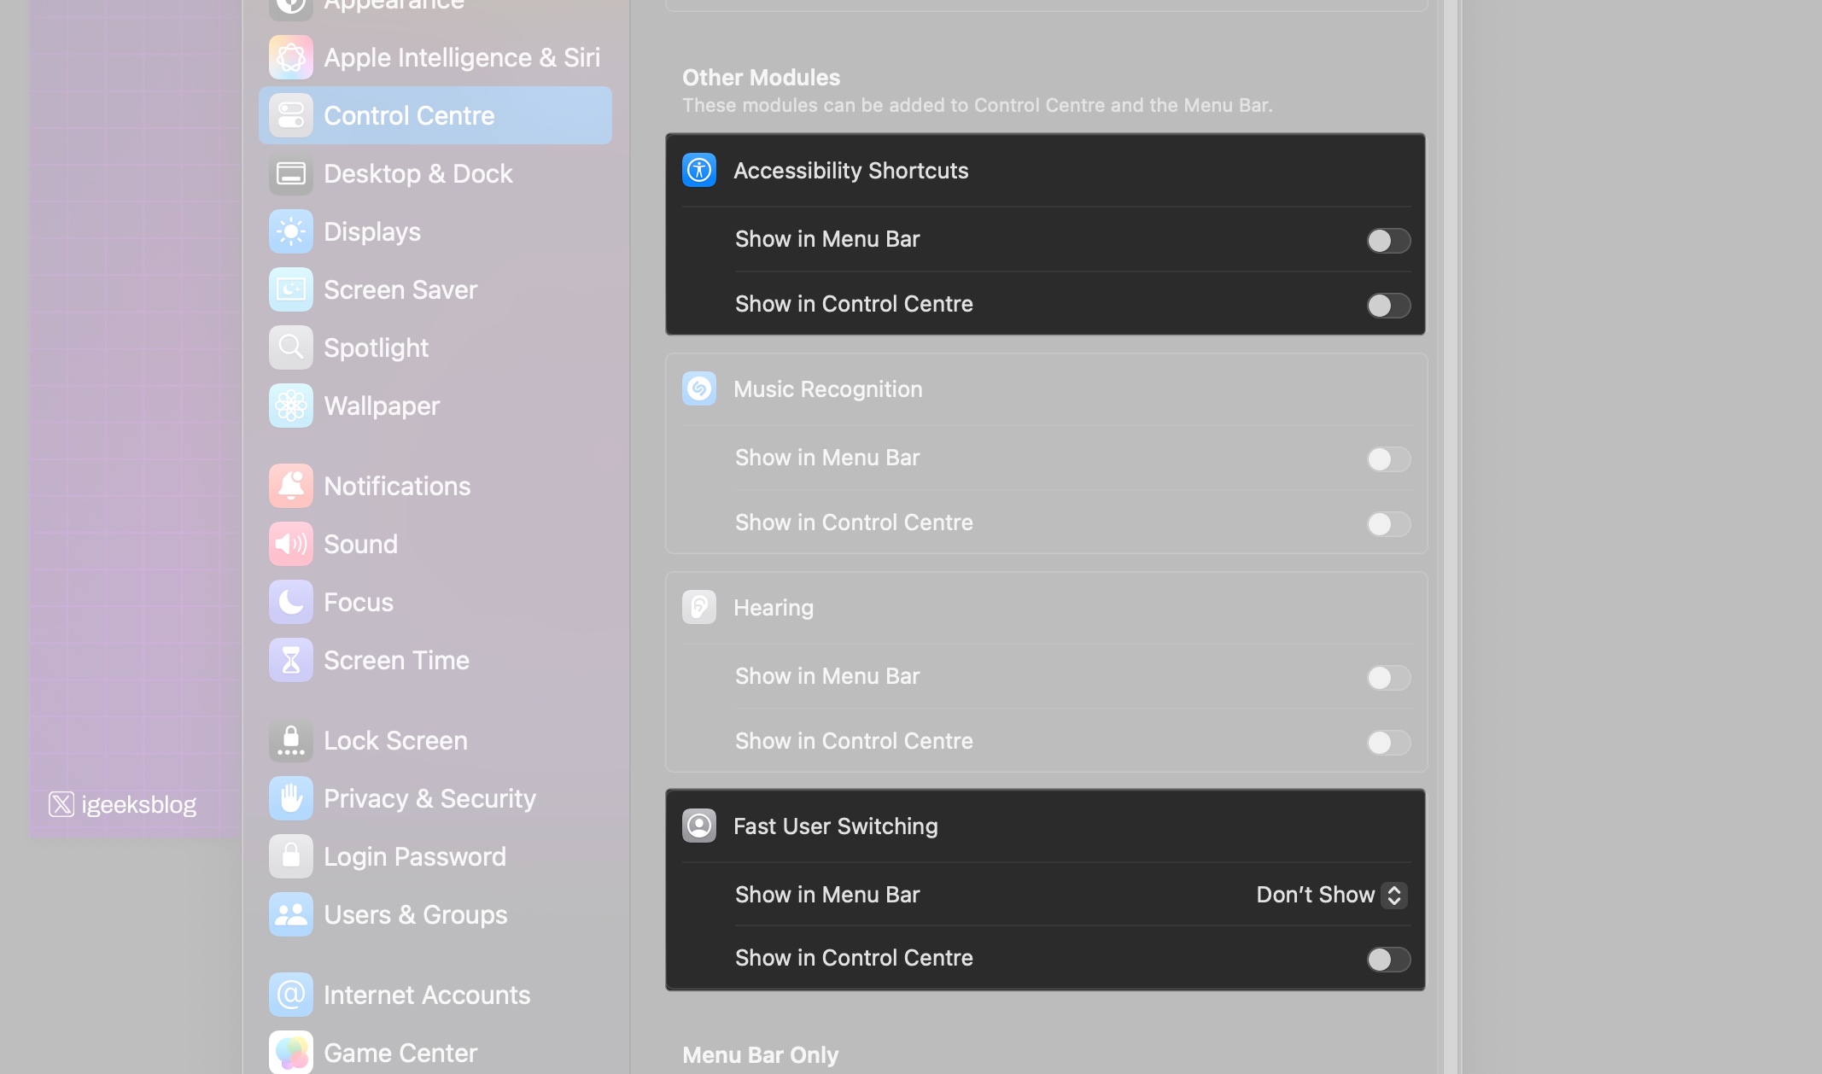Click the Displays sun icon
Viewport: 1822px width, 1074px height.
click(291, 231)
